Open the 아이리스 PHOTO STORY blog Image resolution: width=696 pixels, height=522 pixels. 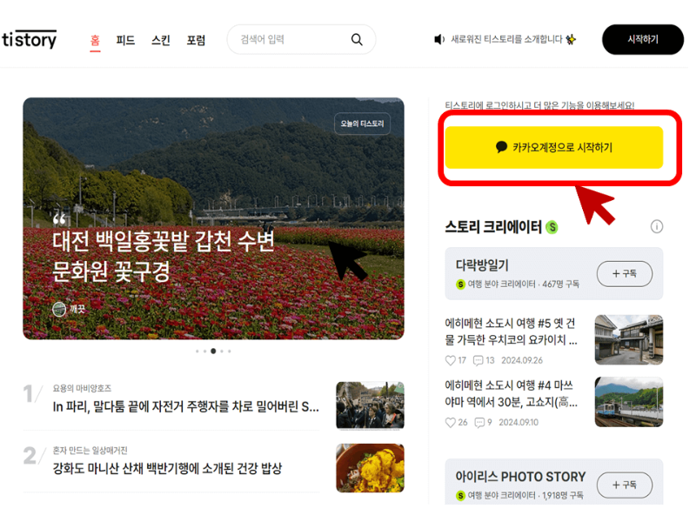(520, 477)
